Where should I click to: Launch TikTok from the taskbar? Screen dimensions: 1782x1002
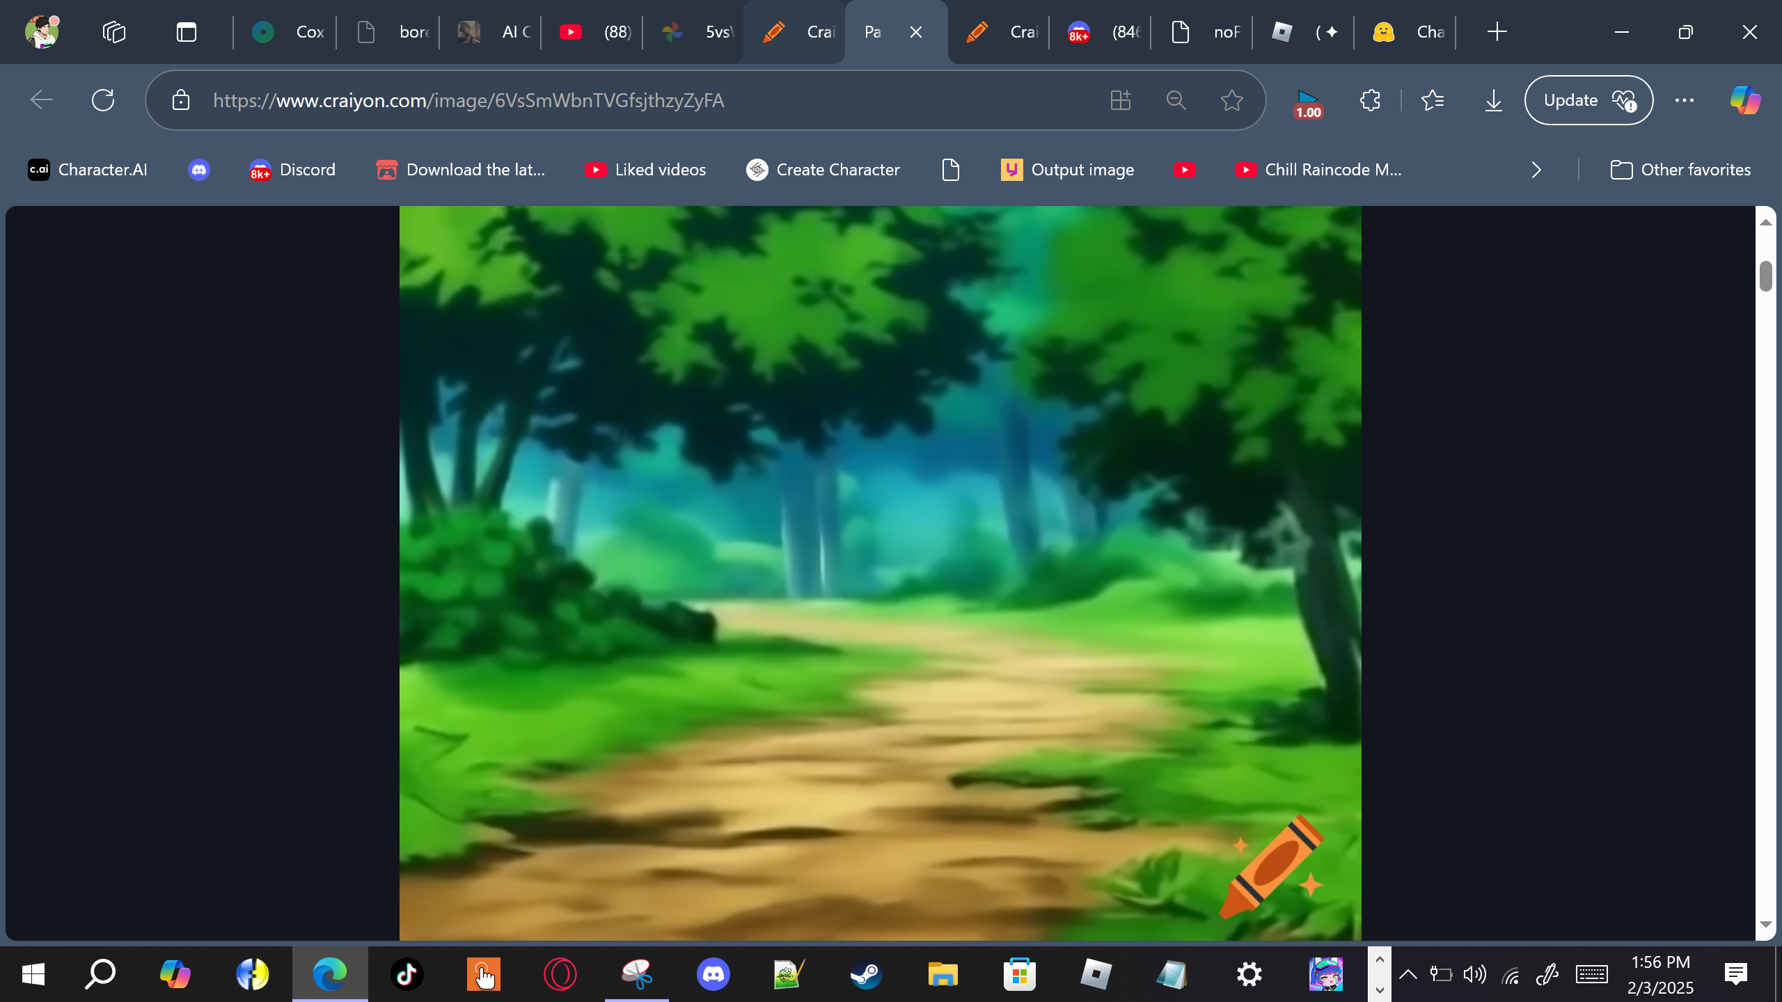tap(407, 974)
